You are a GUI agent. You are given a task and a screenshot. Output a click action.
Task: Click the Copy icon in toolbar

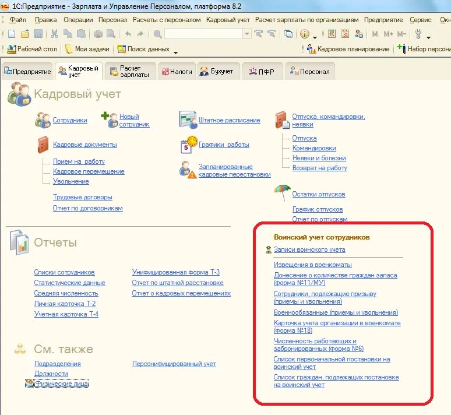pos(68,34)
